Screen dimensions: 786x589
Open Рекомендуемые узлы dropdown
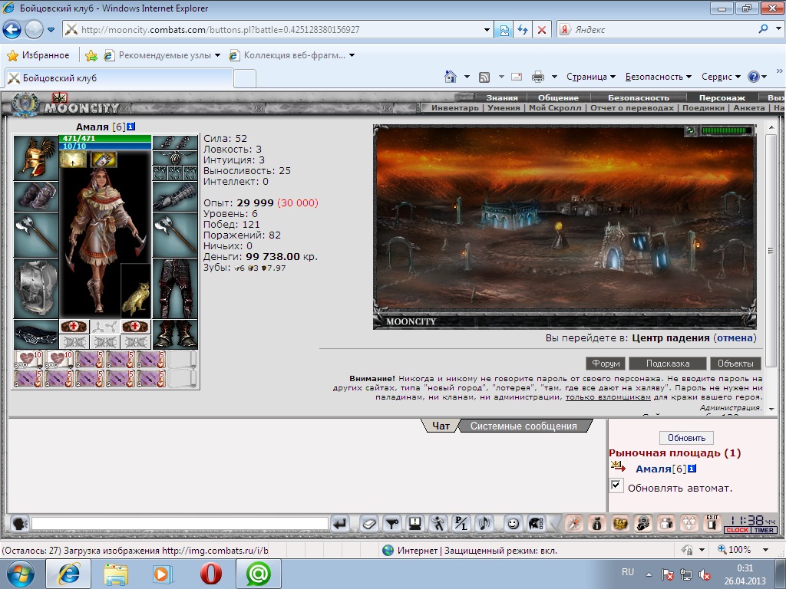click(x=217, y=55)
